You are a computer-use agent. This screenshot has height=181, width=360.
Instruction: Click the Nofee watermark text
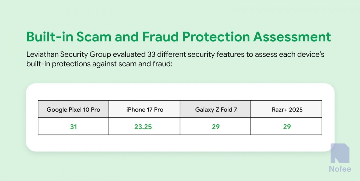point(340,169)
